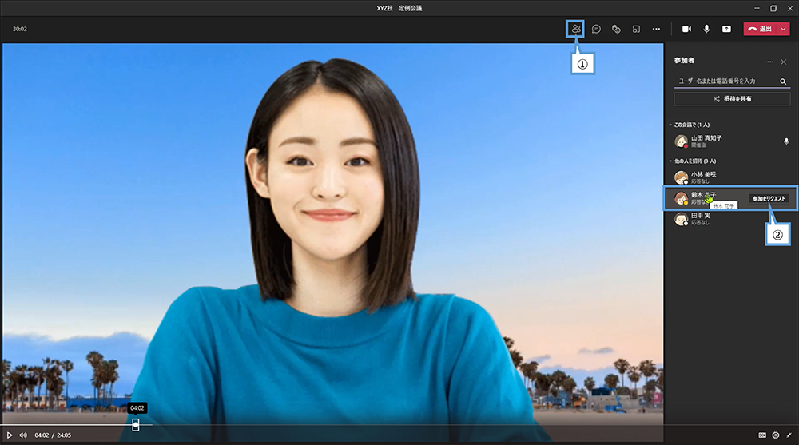Toggle the camera on or off
799x445 pixels.
686,29
